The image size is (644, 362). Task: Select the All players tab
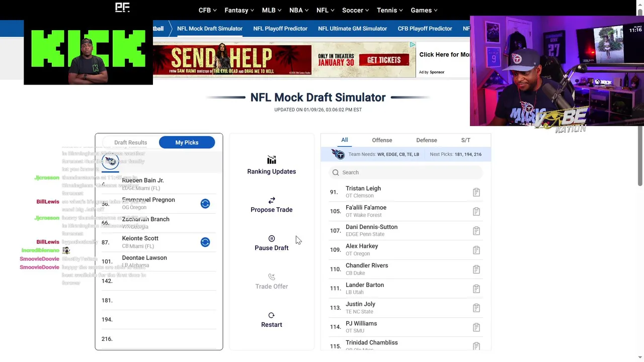[345, 140]
